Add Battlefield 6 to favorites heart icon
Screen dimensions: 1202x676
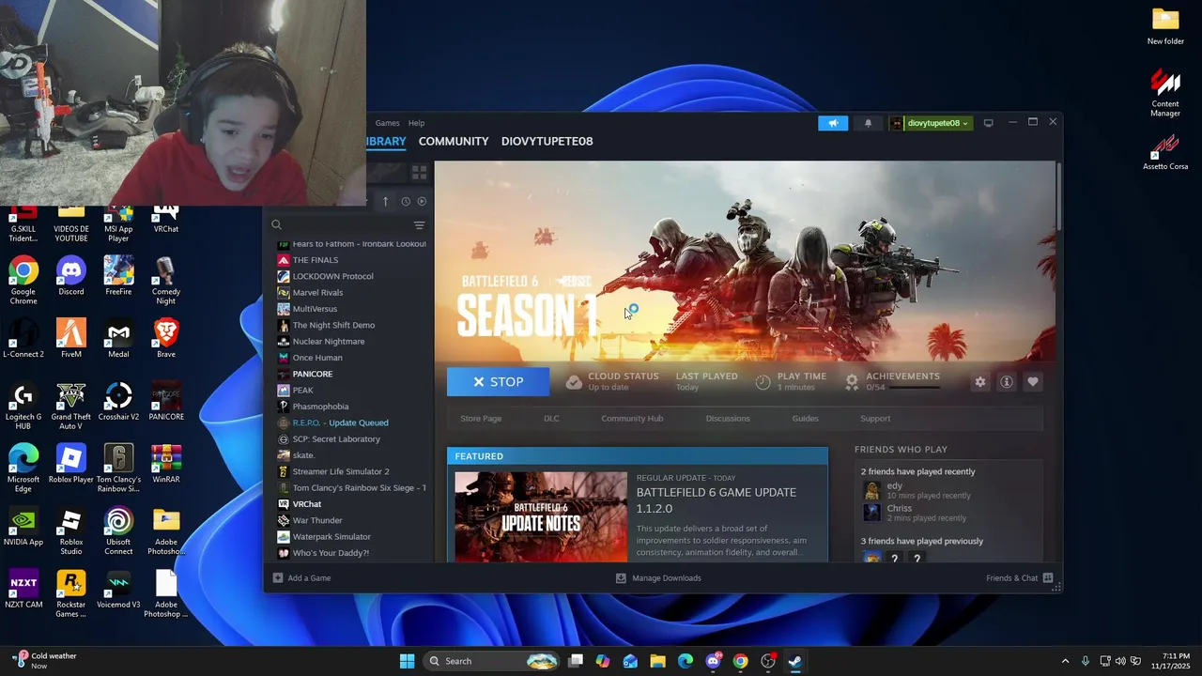tap(1033, 382)
